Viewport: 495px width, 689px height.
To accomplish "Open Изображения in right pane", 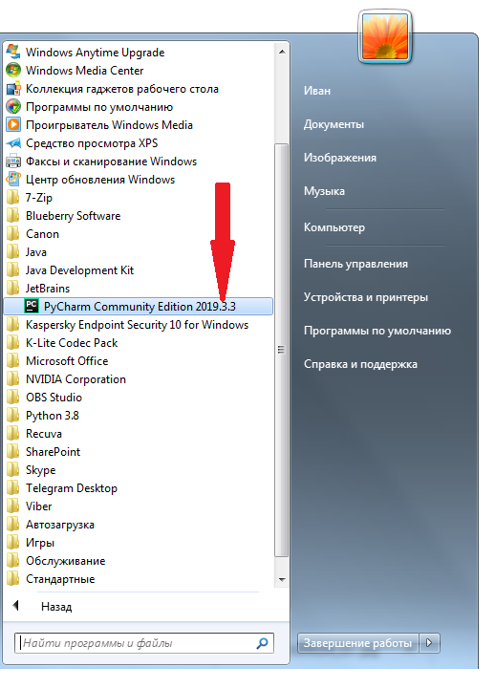I will pos(340,158).
